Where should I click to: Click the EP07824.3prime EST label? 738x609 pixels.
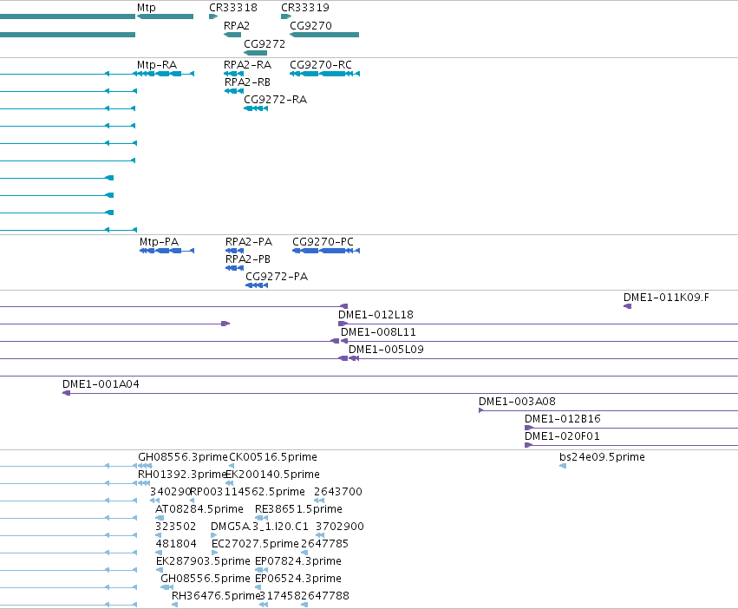[298, 562]
